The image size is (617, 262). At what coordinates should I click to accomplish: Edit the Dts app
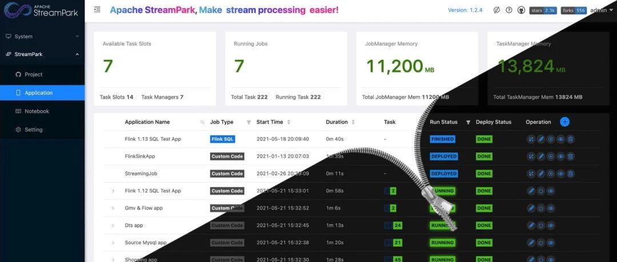[531, 225]
